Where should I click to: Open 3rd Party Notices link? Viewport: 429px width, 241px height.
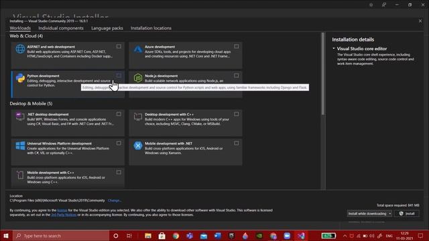64,215
